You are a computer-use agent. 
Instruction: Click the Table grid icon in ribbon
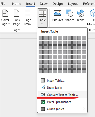(x=42, y=13)
